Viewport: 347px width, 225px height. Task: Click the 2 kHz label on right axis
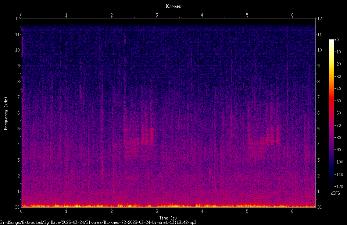click(318, 176)
